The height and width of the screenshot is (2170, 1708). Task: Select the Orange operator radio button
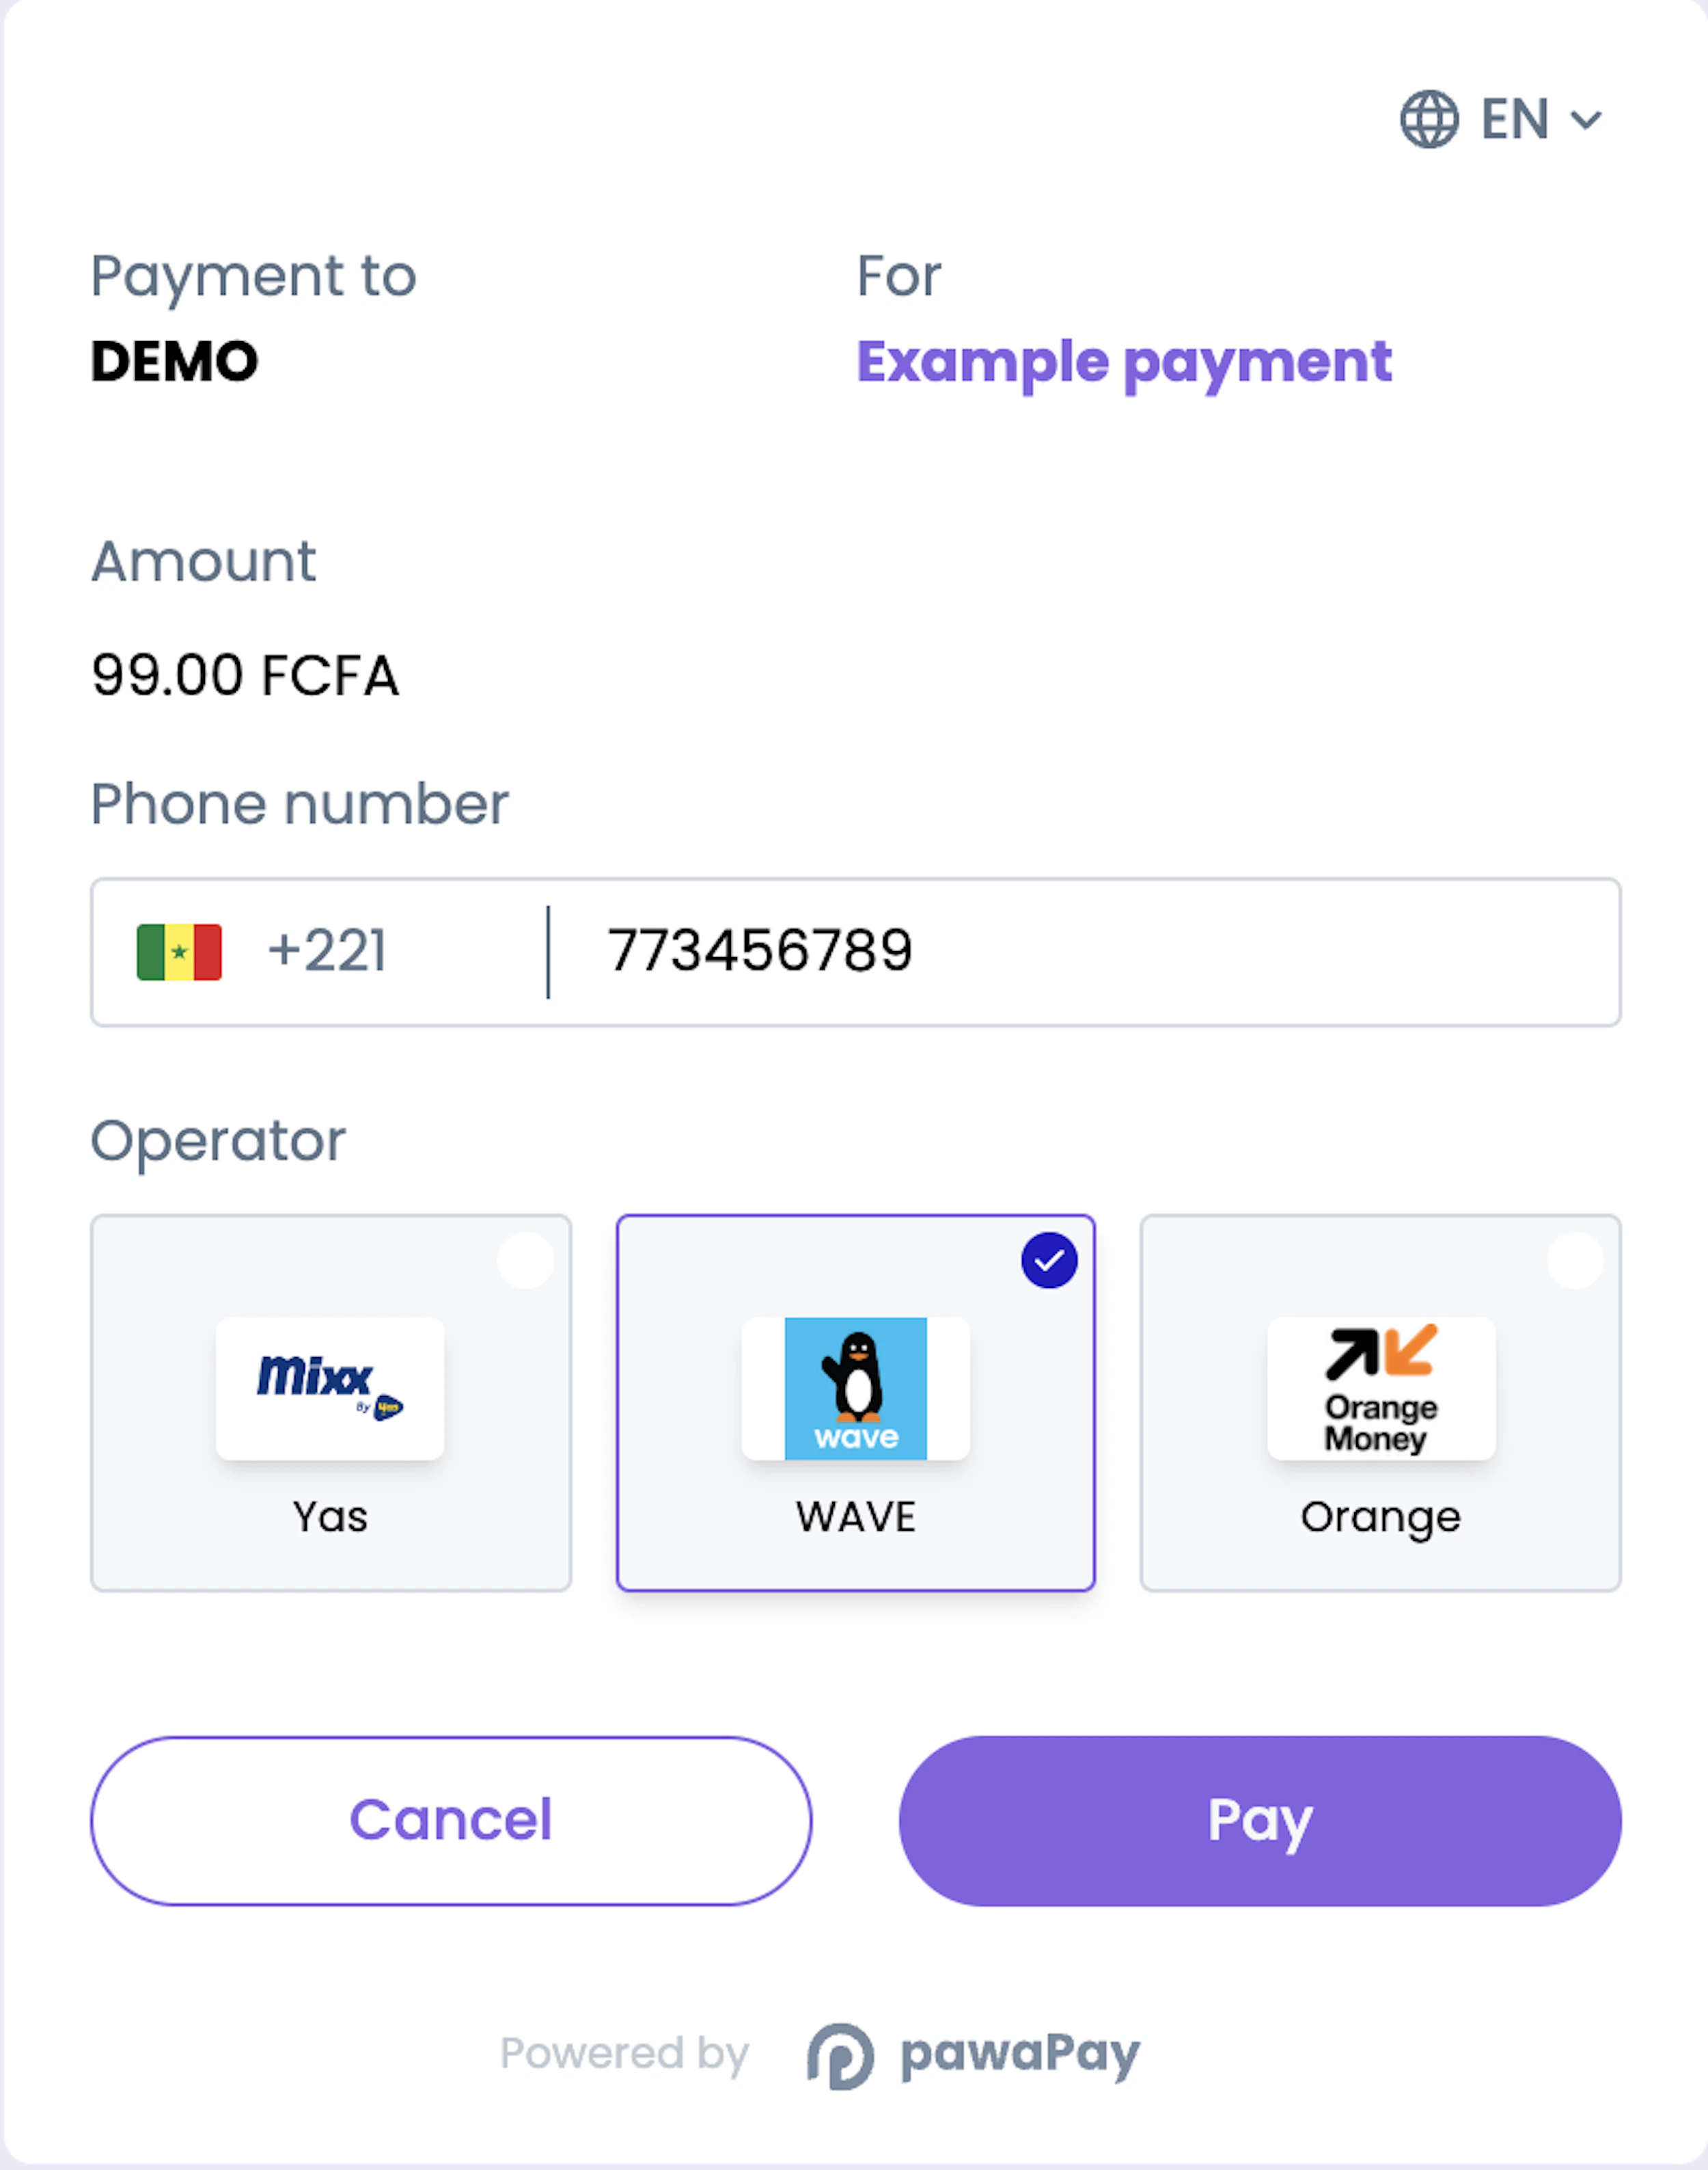1576,1261
